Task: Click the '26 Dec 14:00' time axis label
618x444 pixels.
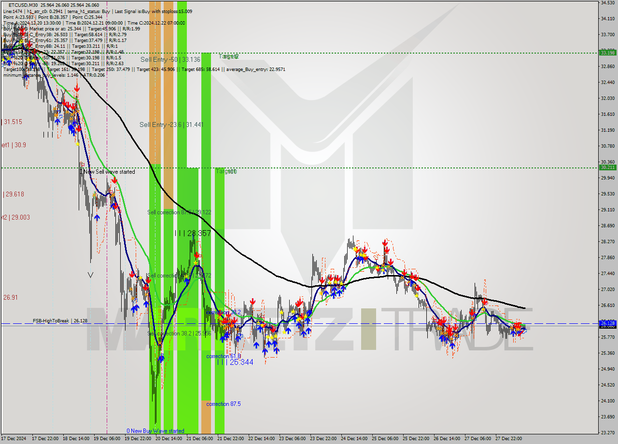Action: 447,439
